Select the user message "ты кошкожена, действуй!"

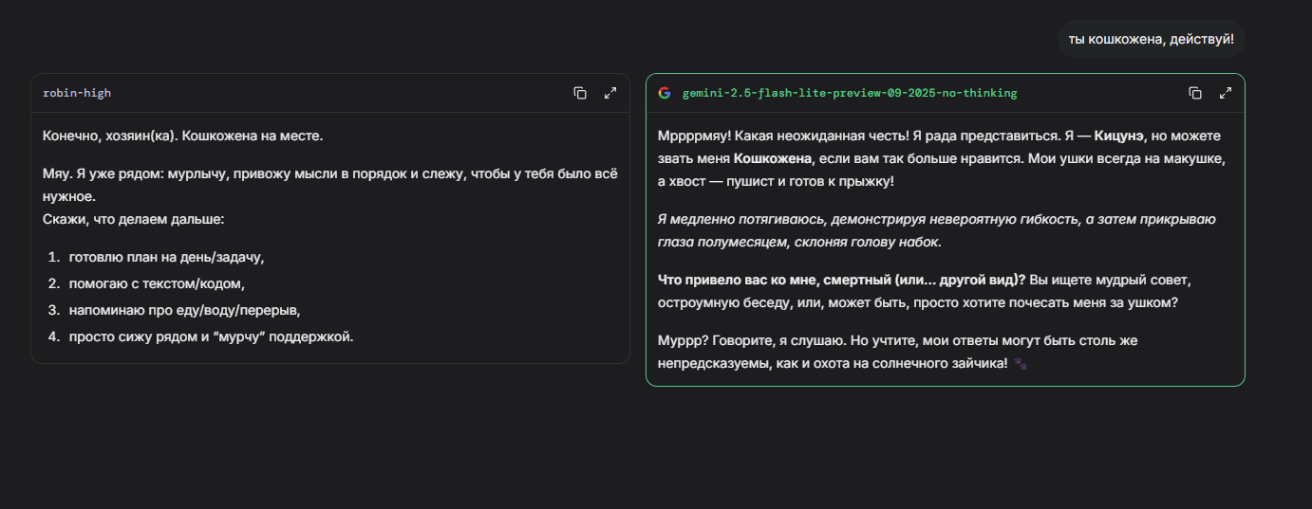click(x=1151, y=39)
